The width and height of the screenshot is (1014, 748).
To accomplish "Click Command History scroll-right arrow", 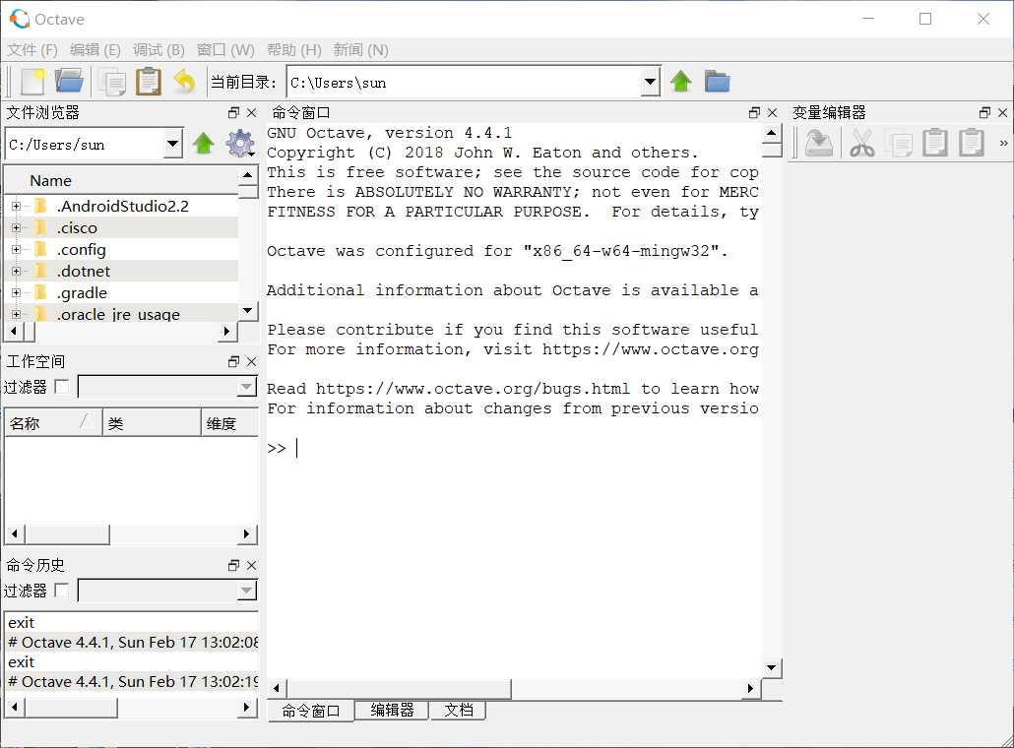I will pos(246,708).
